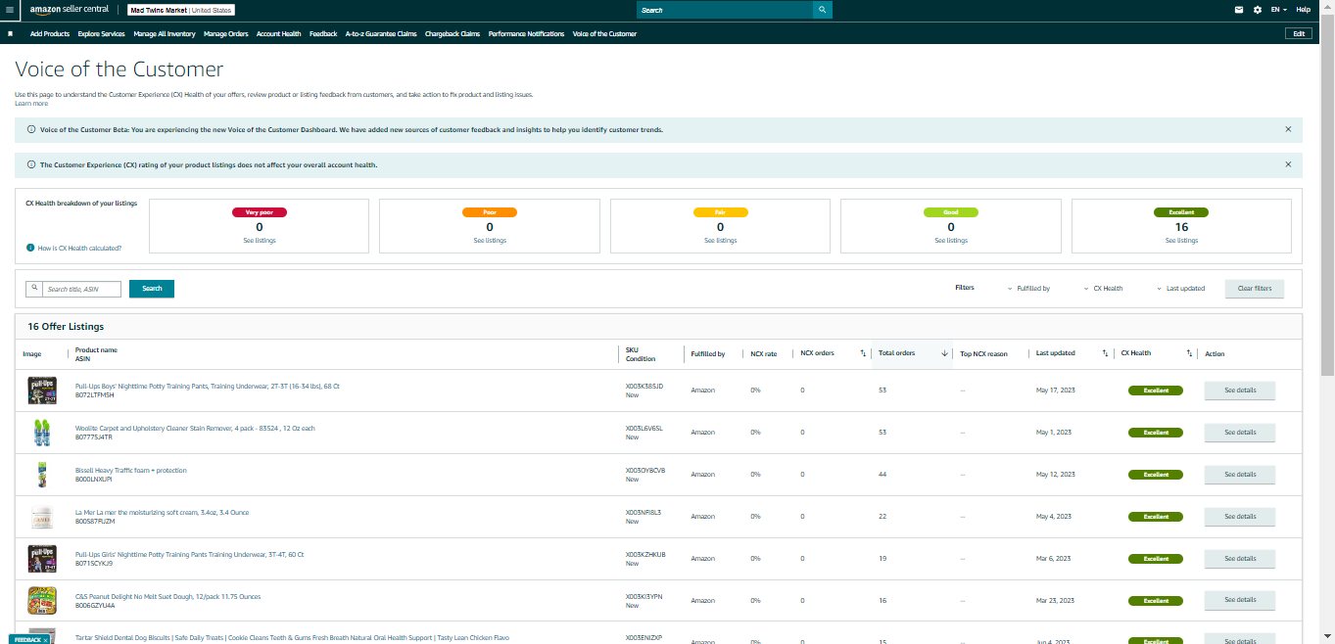
Task: Open the Bissell Heavy Traffic foam thumbnail
Action: 42,474
